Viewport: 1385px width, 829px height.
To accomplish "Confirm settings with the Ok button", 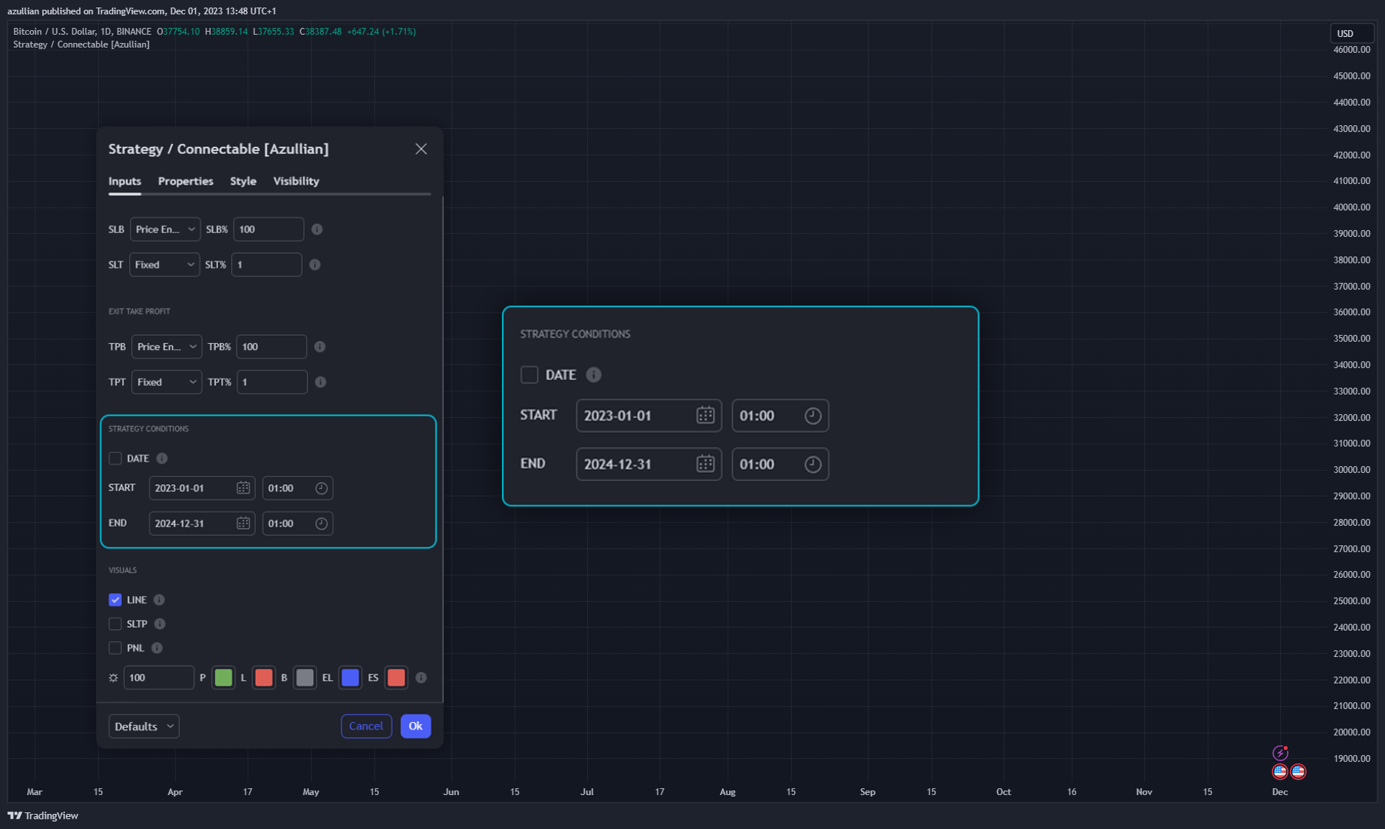I will (x=416, y=726).
